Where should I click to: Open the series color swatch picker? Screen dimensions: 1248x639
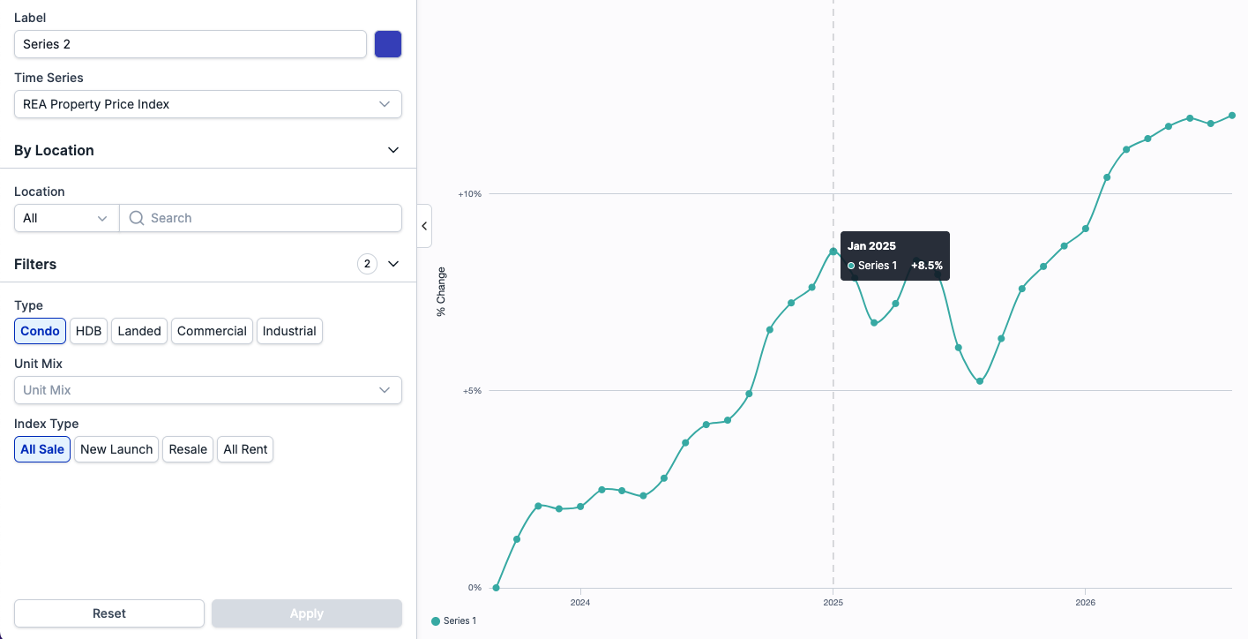click(388, 44)
